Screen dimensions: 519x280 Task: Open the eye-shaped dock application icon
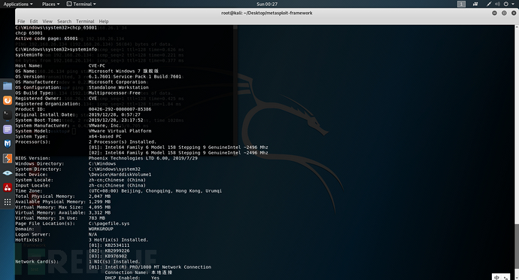tap(8, 173)
